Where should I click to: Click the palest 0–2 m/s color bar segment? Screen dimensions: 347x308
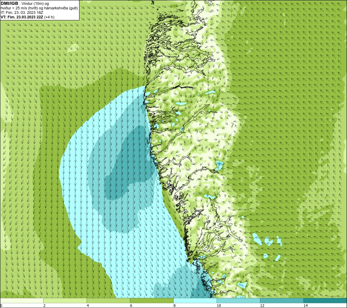tap(22, 301)
